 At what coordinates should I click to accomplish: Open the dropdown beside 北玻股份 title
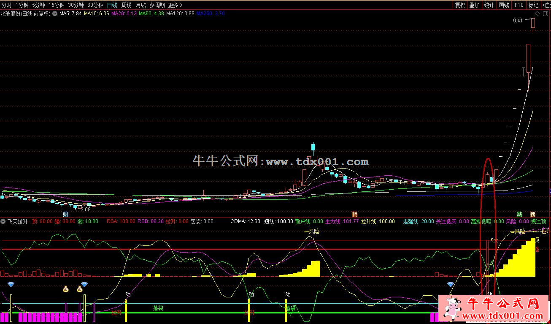pos(55,14)
